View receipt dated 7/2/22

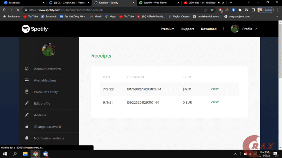215,89
